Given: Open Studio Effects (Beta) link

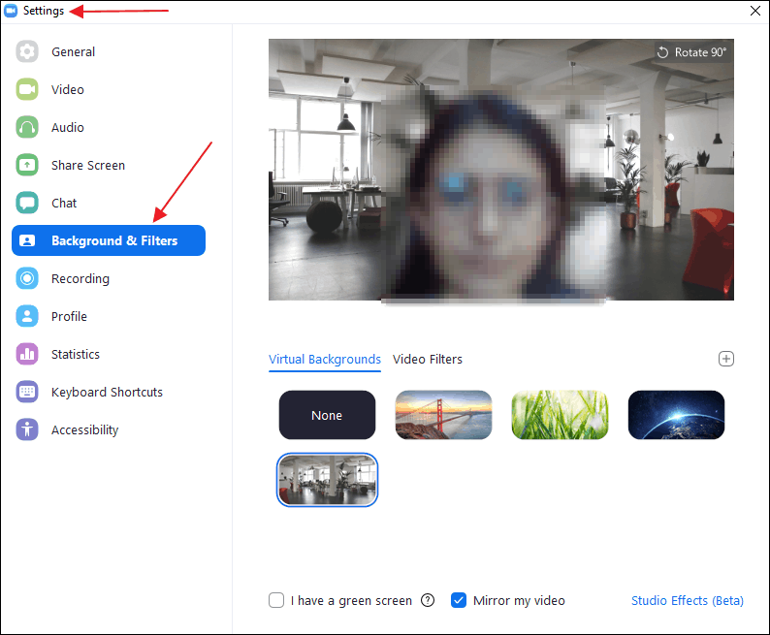Looking at the screenshot, I should 687,601.
